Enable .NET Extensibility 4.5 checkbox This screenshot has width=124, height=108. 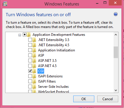click(30, 45)
